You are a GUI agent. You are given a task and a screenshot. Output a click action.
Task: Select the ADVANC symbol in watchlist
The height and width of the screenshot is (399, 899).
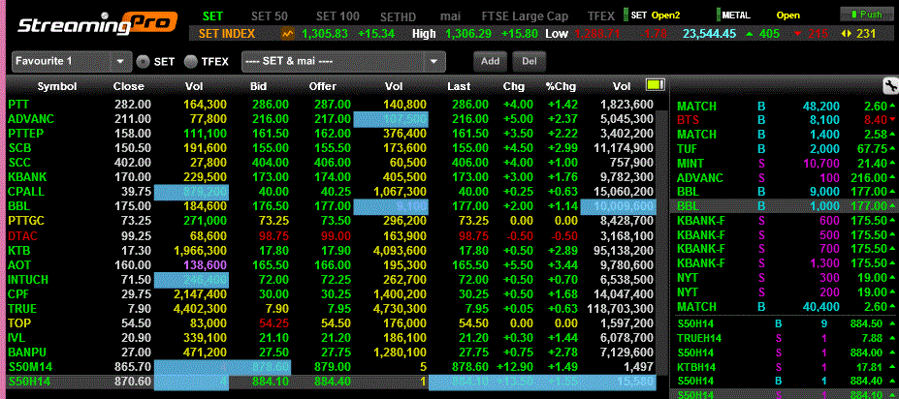(x=31, y=119)
